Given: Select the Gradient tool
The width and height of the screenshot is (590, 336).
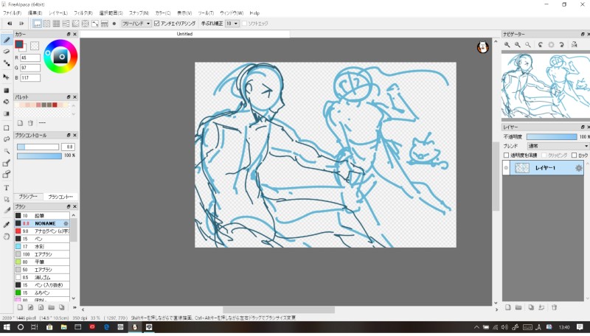Looking at the screenshot, I should (x=7, y=113).
